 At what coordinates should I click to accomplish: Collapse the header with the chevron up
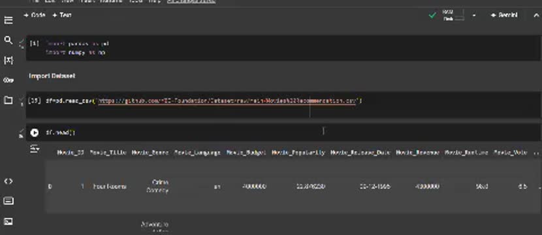(536, 15)
